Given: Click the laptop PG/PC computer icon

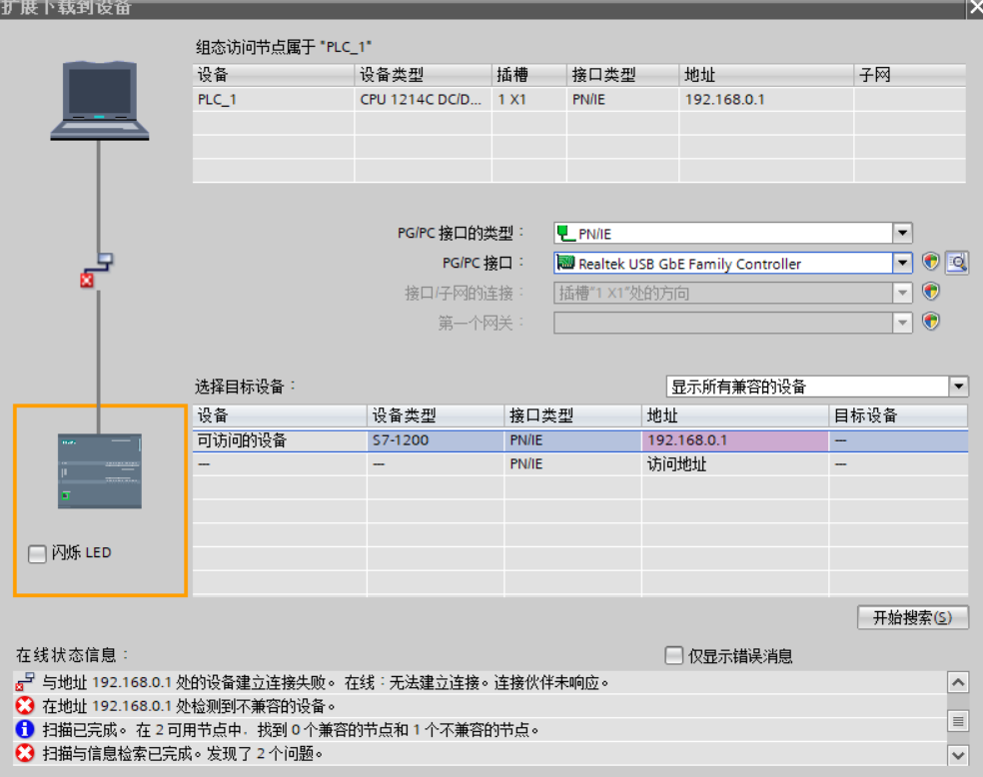Looking at the screenshot, I should click(100, 100).
